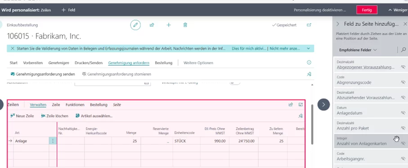
Task: Click Neue Zeile action
Action: pos(22,116)
